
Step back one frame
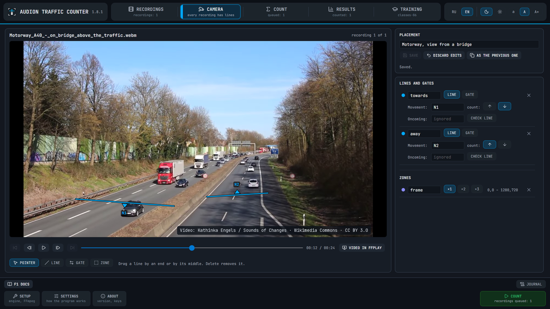29,248
